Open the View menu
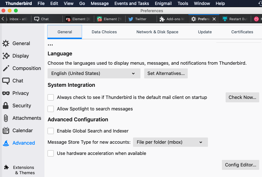Screen dimensions: 262x177 [68, 3]
